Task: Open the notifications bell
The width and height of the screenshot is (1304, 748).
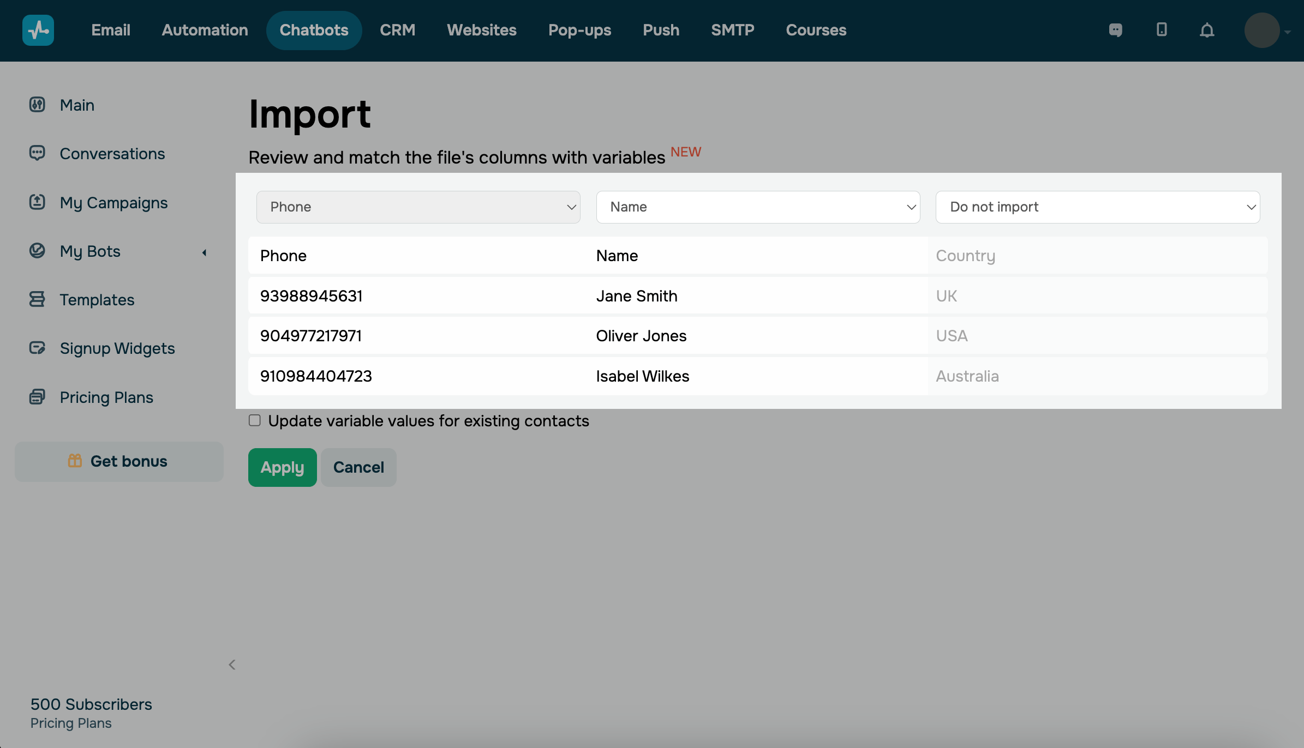Action: click(1207, 30)
